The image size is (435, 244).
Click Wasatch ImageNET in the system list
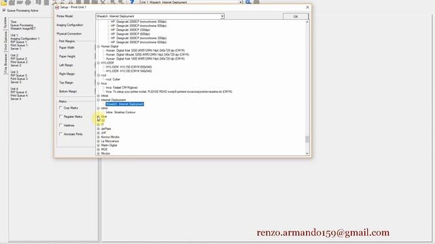[x=23, y=28]
